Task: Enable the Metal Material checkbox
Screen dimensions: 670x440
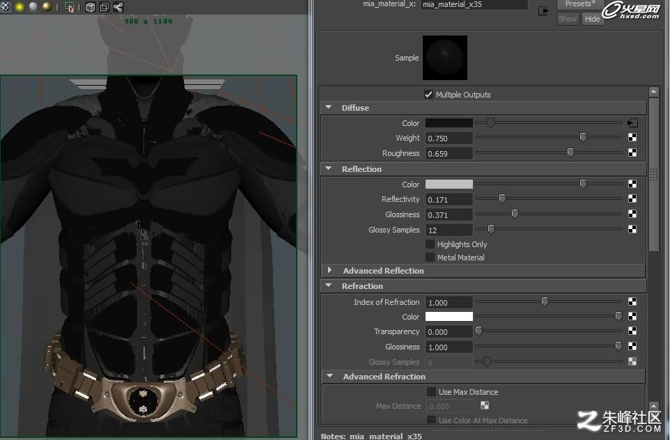Action: [430, 257]
